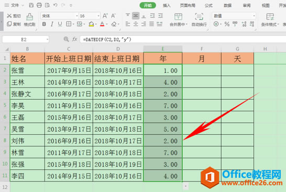Cut selection with 剪切
The width and height of the screenshot is (286, 192).
(14, 16)
